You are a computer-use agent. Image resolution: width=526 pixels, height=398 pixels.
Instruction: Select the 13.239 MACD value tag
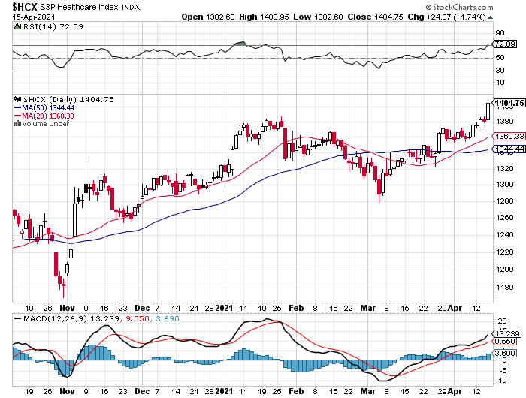click(507, 333)
